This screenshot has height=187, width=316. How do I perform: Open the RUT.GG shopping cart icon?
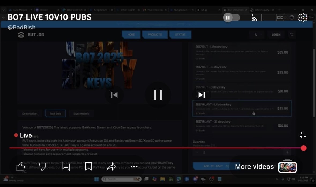[x=292, y=35]
